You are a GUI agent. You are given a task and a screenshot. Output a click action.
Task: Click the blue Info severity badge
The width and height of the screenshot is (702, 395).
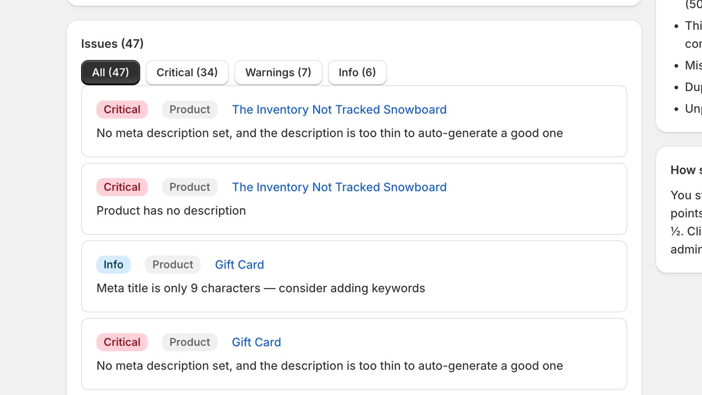pos(113,265)
